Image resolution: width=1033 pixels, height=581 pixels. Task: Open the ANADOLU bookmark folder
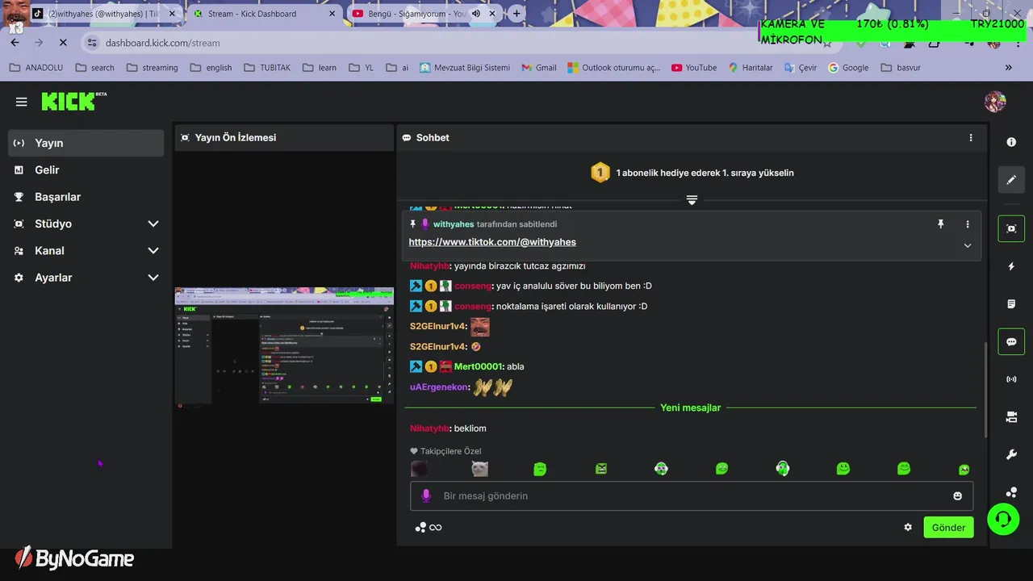pyautogui.click(x=36, y=68)
